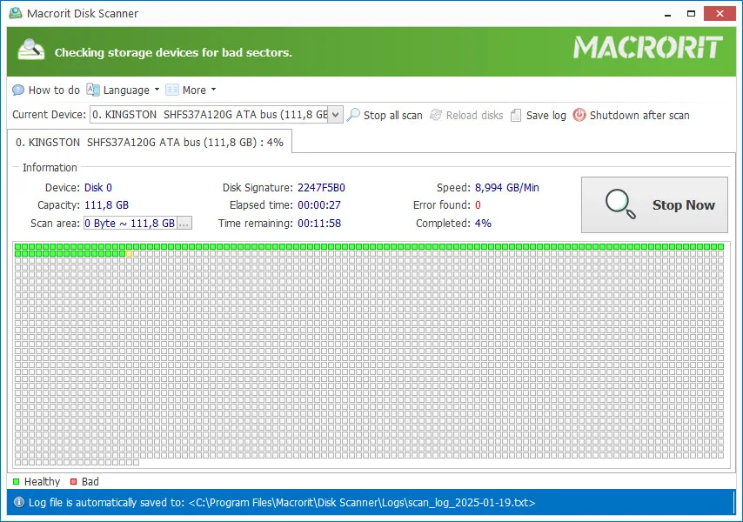The image size is (743, 522).
Task: Click the Save log document icon
Action: point(516,115)
